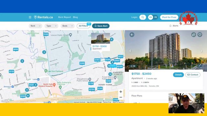Open the Beds filter dropdown
This screenshot has height=116, width=207.
click(x=68, y=26)
